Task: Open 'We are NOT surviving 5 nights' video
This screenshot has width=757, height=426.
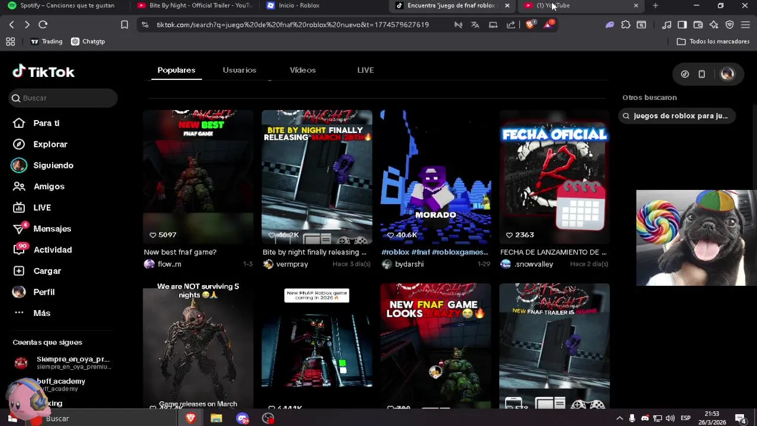Action: 198,346
